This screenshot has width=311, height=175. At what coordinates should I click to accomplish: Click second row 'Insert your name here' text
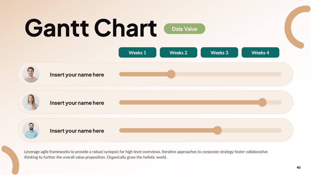77,103
